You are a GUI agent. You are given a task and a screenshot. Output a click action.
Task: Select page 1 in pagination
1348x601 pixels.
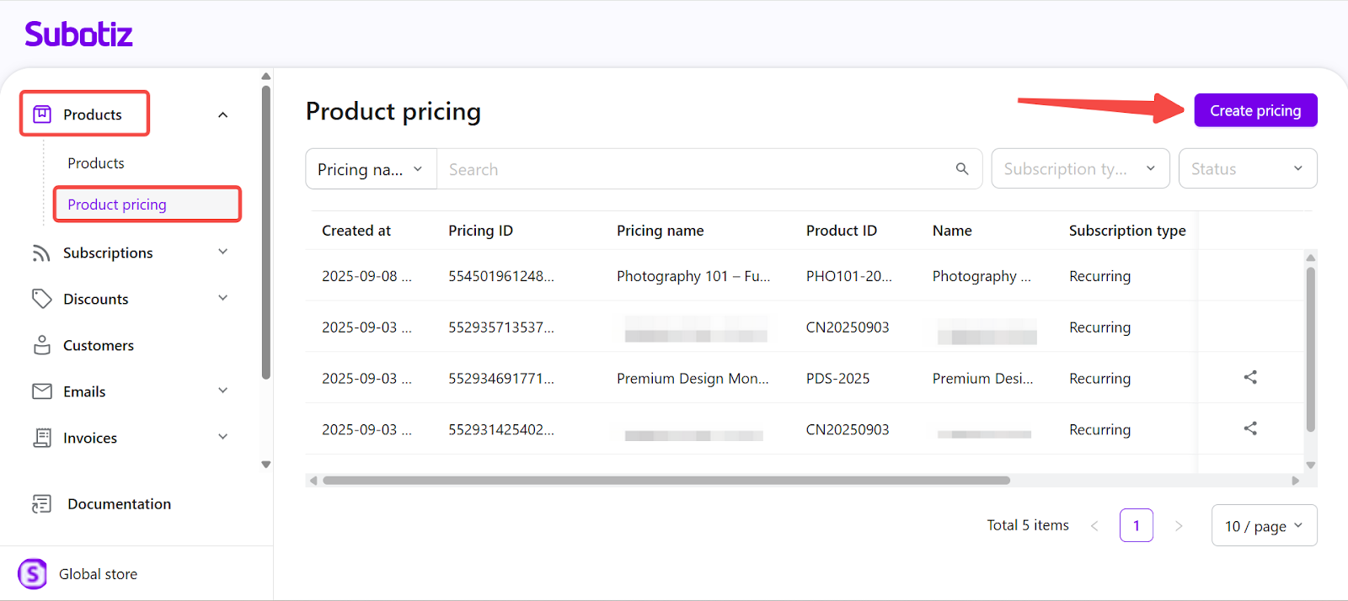click(x=1136, y=526)
